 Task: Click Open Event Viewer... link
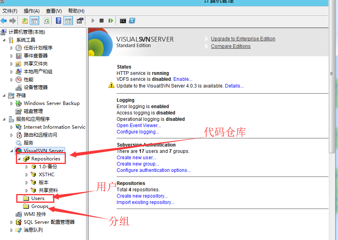pos(139,126)
